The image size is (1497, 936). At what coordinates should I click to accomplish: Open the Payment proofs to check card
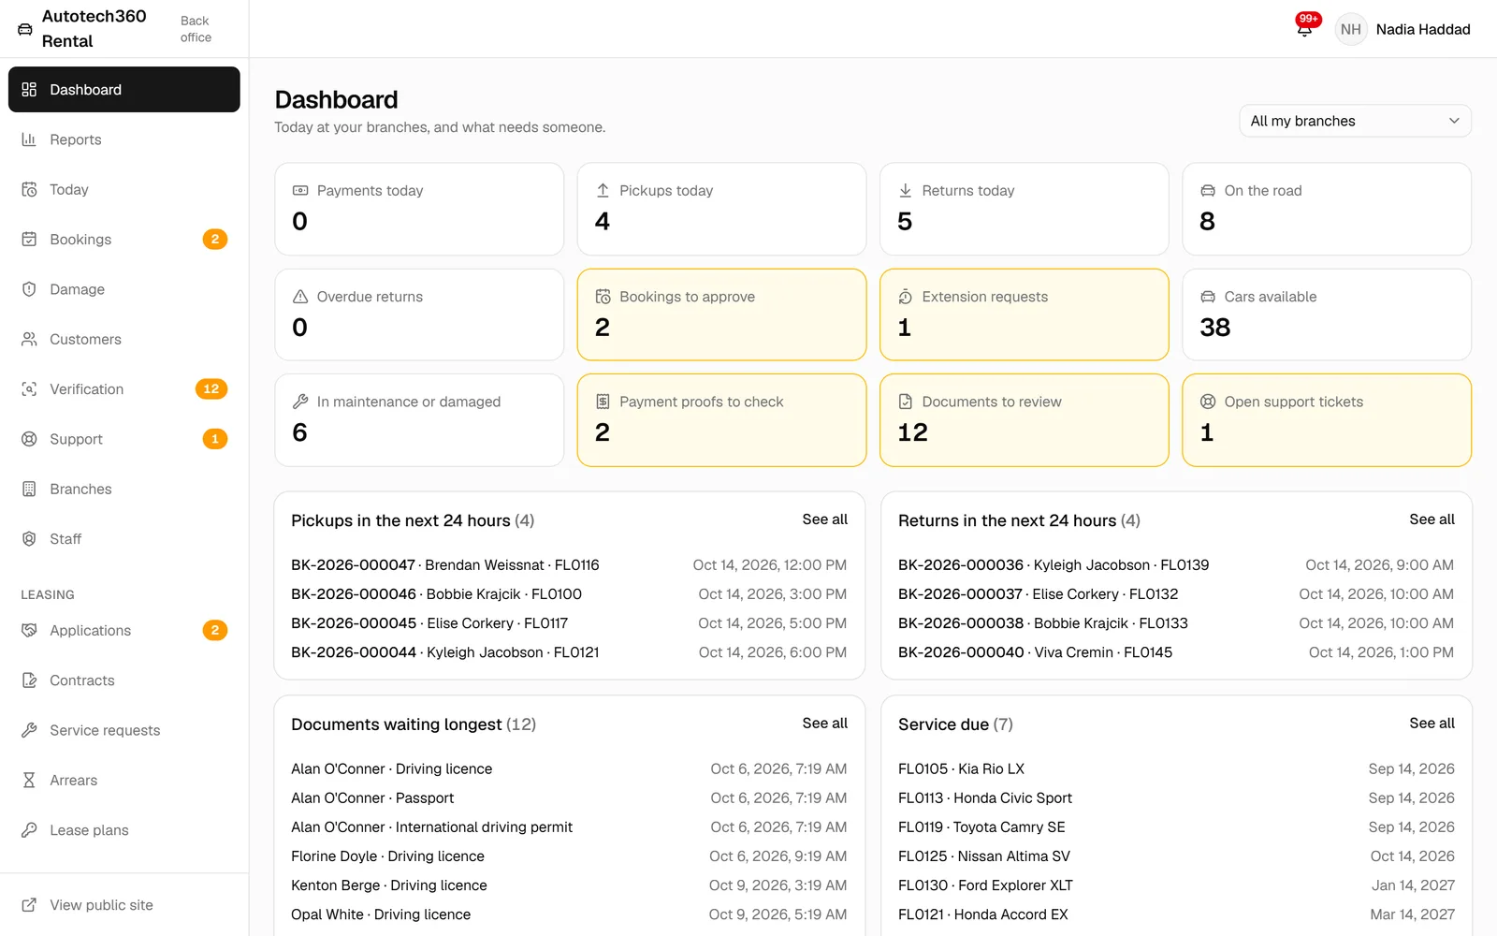tap(721, 420)
